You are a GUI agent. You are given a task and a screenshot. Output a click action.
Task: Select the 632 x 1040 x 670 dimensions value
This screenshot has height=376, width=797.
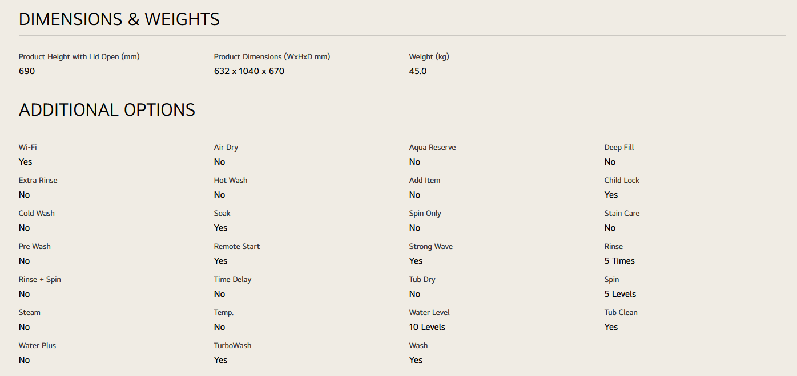(x=249, y=71)
